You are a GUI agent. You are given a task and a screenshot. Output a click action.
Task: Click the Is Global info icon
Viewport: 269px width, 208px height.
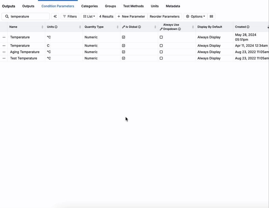click(140, 27)
